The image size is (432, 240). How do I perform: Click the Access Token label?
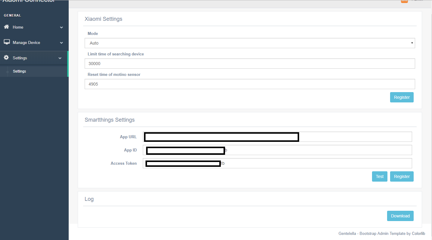point(124,163)
